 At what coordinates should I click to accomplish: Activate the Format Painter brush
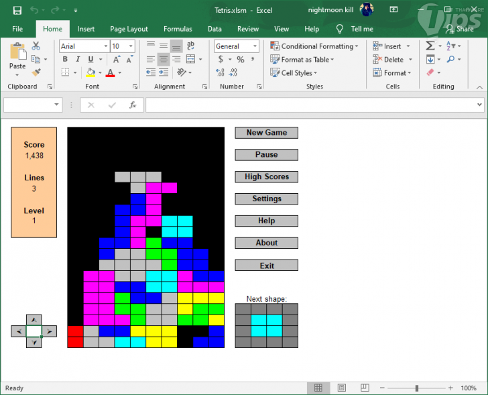pyautogui.click(x=36, y=72)
